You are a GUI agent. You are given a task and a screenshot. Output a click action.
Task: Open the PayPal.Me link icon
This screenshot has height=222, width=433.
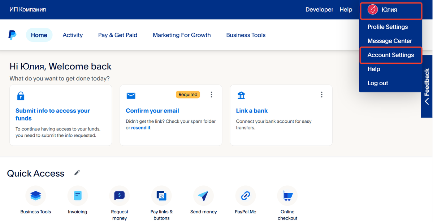tap(246, 196)
